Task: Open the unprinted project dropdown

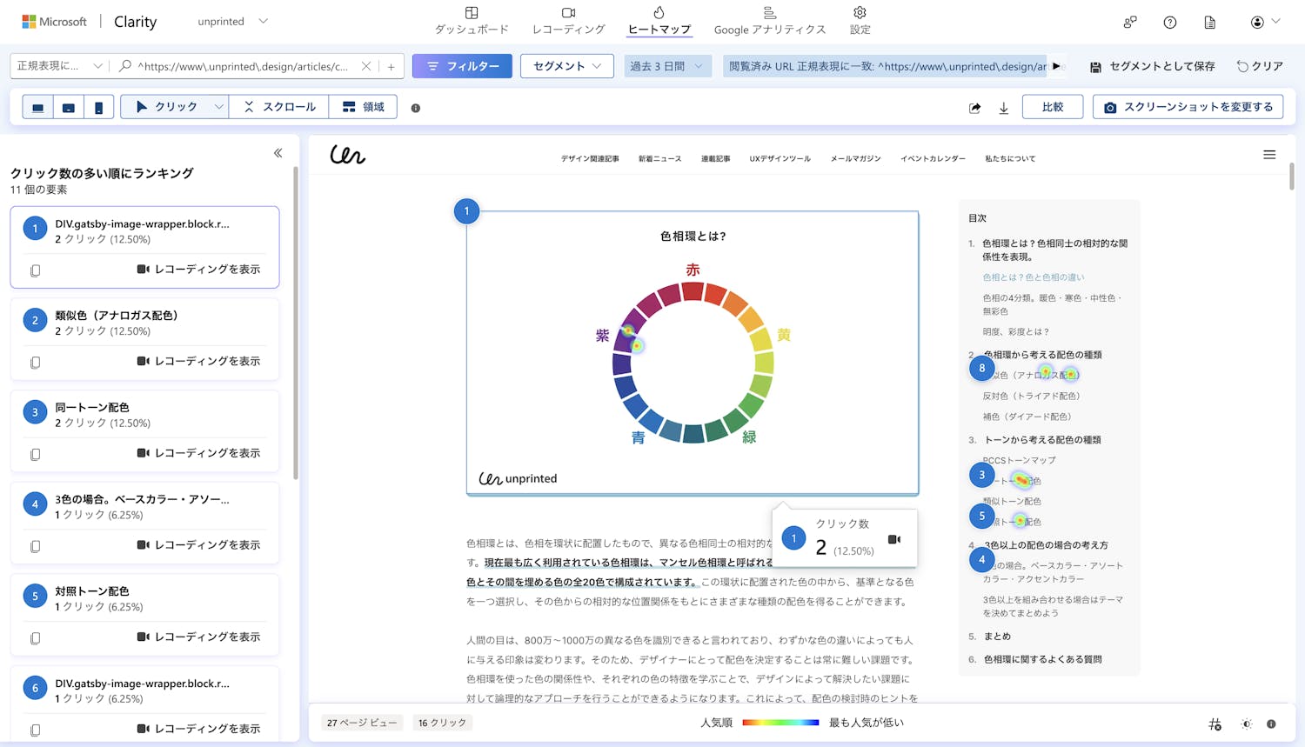Action: pyautogui.click(x=232, y=22)
